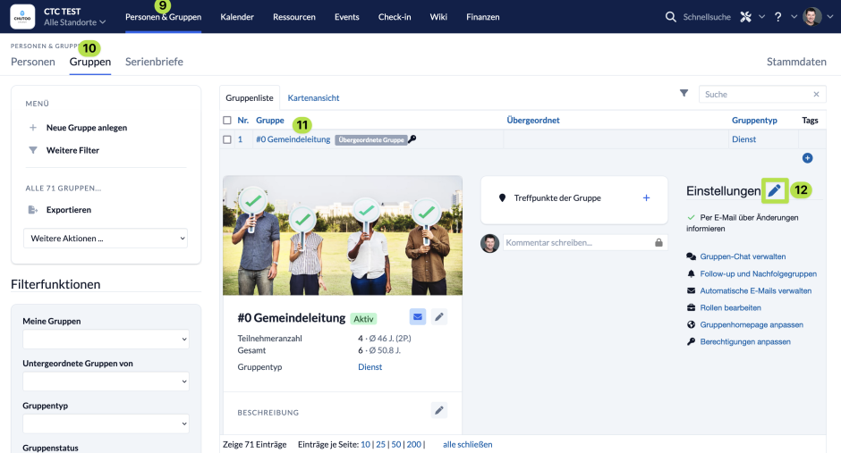Screen dimensions: 841x453
Task: Toggle the select-all checkbox in the table header
Action: click(x=227, y=121)
